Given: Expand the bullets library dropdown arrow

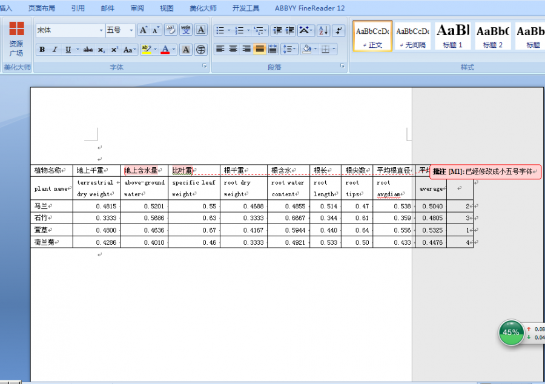Looking at the screenshot, I should (x=229, y=30).
